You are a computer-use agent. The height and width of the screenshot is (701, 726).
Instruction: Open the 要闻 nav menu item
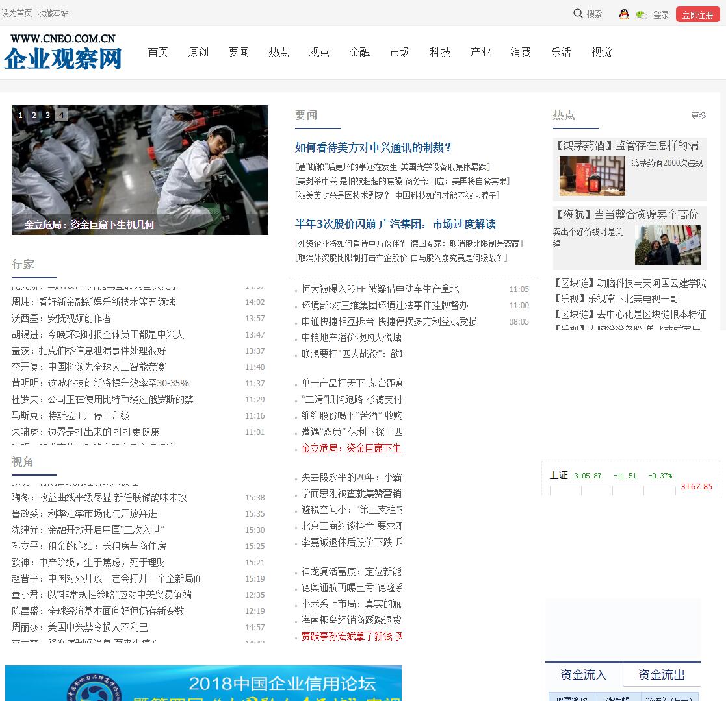[239, 53]
